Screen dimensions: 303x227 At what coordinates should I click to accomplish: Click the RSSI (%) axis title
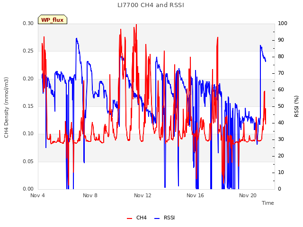click(296, 106)
